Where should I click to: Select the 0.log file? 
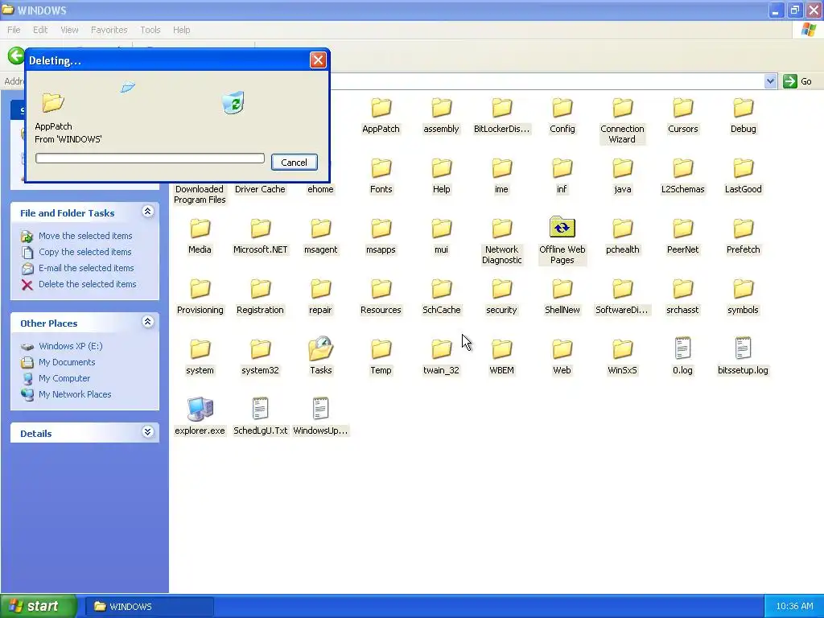tap(682, 356)
